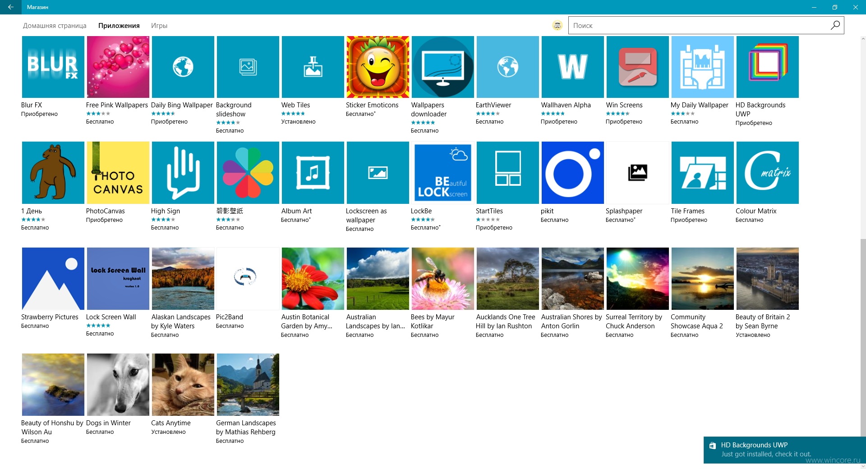Screen dimensions: 866x469
Task: Click 'Бесплатно' under Dogs in Winter
Action: coord(100,432)
